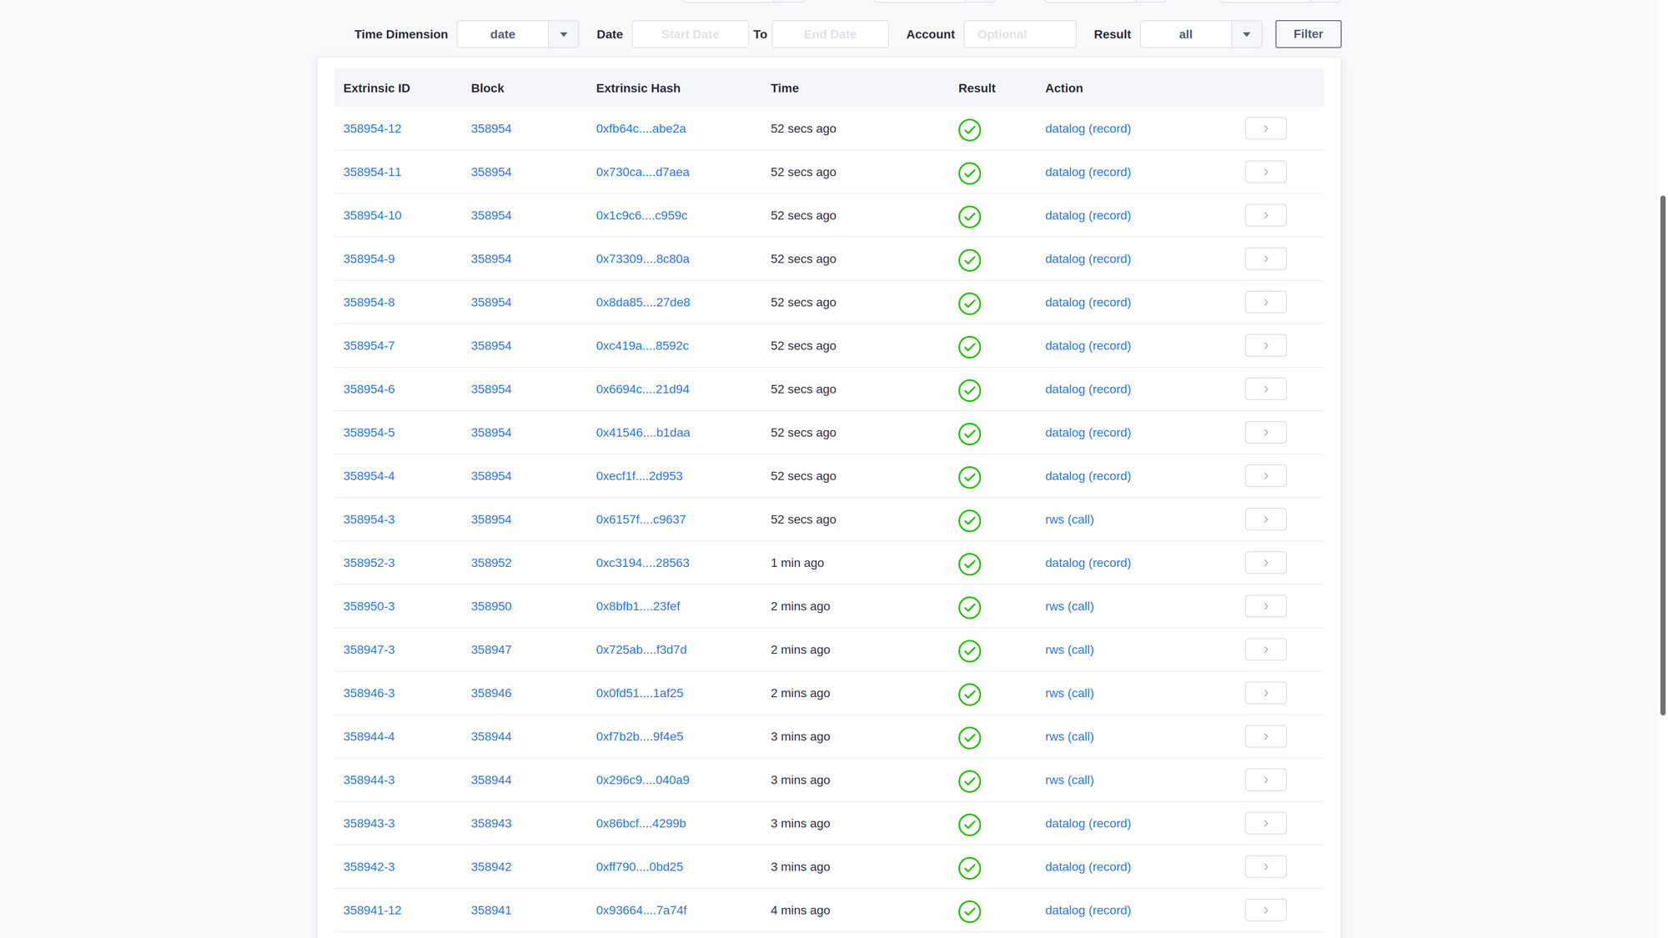The width and height of the screenshot is (1668, 938).
Task: Click the Result column header
Action: coord(977,88)
